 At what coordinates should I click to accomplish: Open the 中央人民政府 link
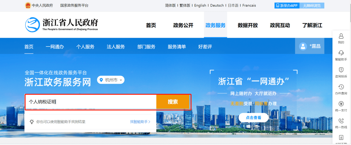42,6
